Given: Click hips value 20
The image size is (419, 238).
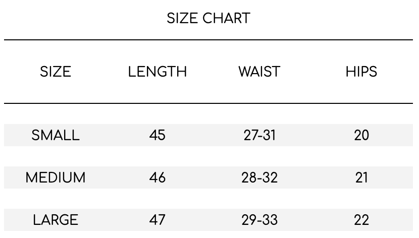Looking at the screenshot, I should click(361, 135).
